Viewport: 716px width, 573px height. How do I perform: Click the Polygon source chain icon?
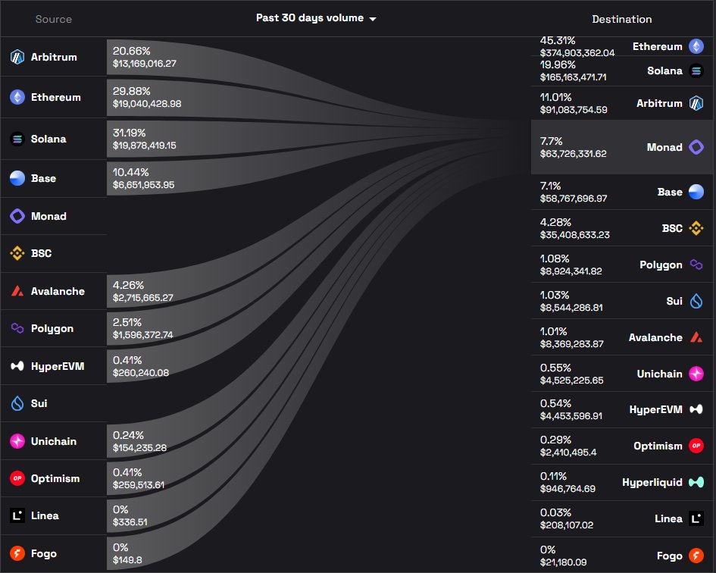[17, 328]
